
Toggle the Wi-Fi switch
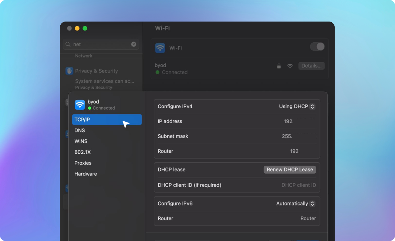click(317, 47)
